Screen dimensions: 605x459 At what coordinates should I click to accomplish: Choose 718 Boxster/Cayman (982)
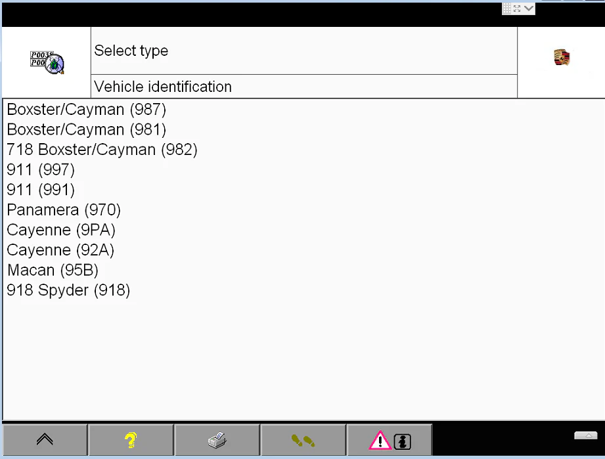click(x=102, y=150)
